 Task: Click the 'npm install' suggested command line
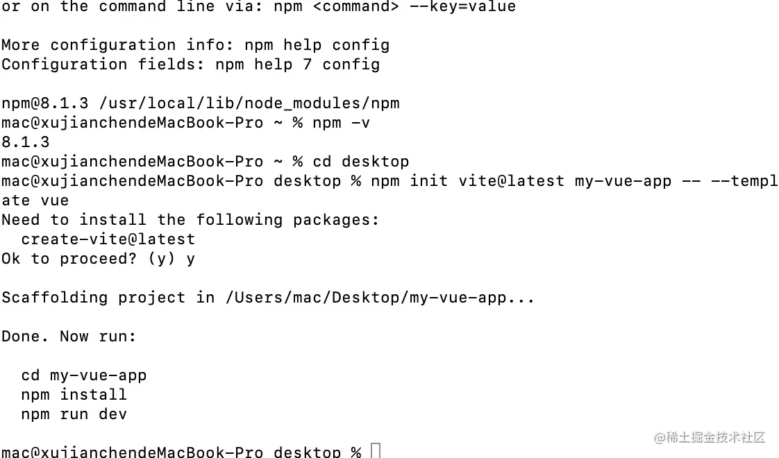point(74,395)
